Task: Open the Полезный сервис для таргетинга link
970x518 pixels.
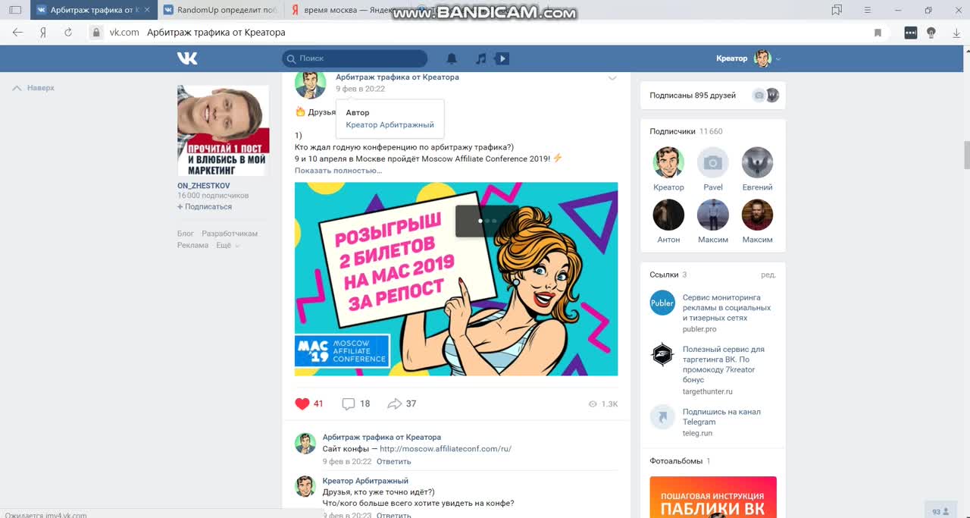Action: coord(724,365)
